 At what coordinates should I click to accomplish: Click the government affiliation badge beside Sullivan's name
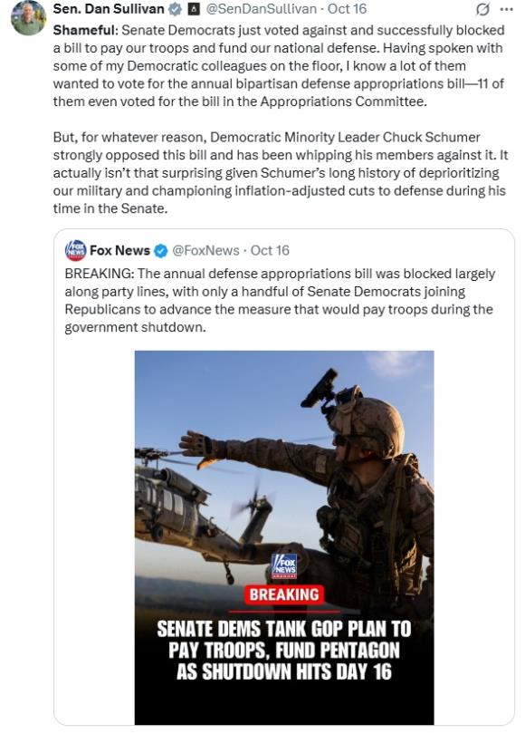pyautogui.click(x=193, y=9)
